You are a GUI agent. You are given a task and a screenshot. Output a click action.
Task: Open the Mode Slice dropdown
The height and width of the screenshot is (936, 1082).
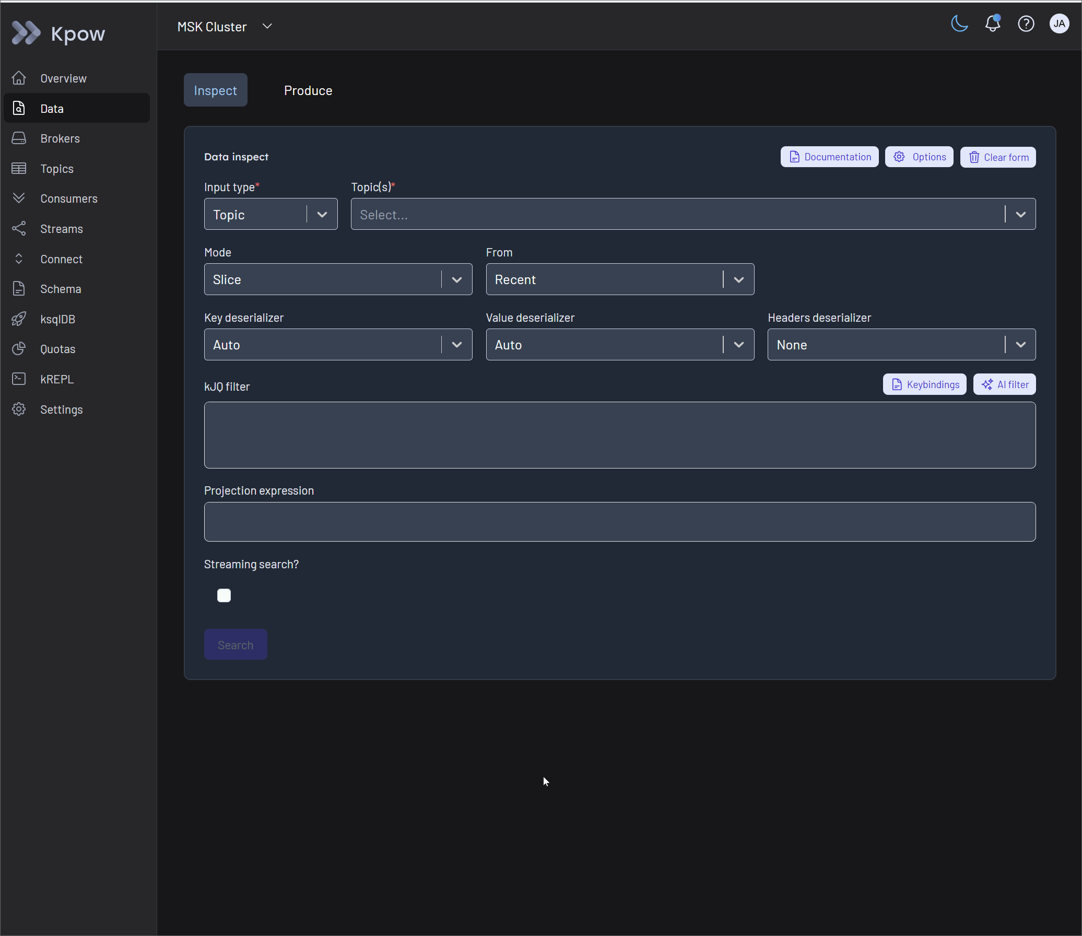coord(338,279)
